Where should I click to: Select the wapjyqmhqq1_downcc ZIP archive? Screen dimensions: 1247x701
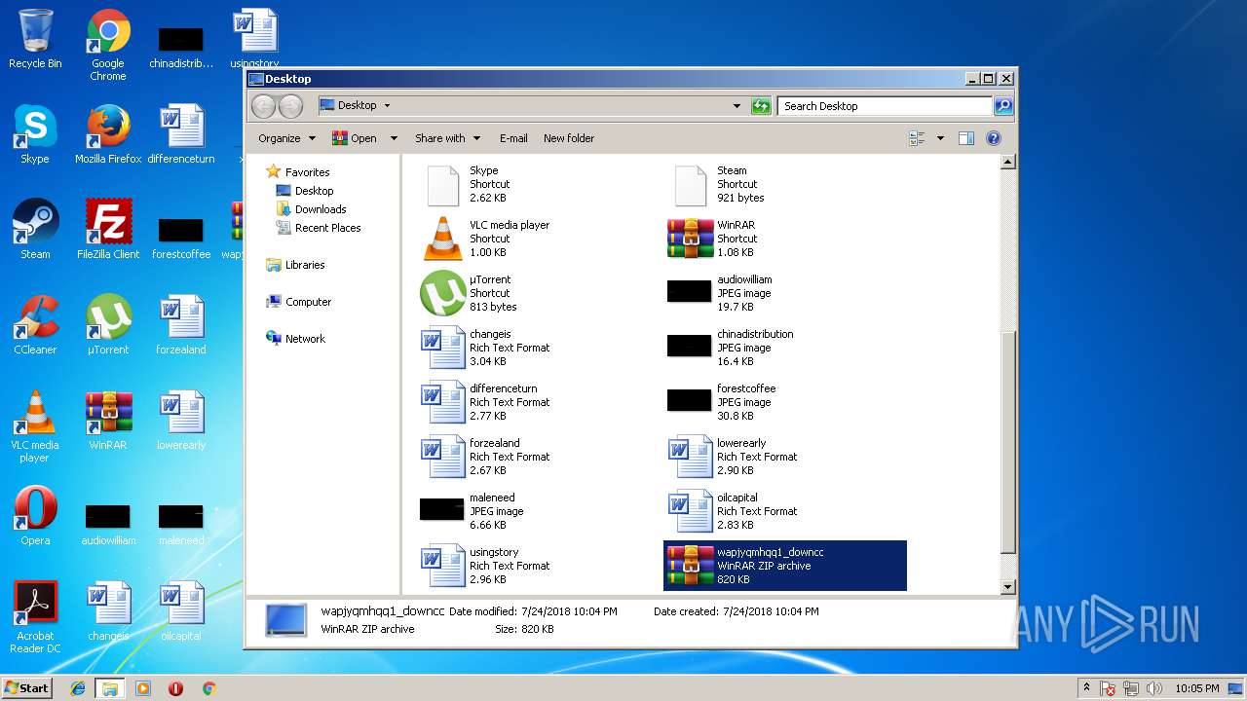tap(785, 566)
